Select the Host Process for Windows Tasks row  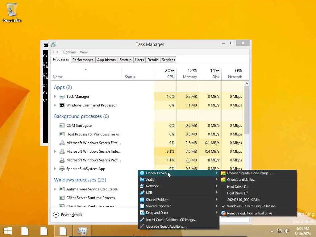click(148, 134)
